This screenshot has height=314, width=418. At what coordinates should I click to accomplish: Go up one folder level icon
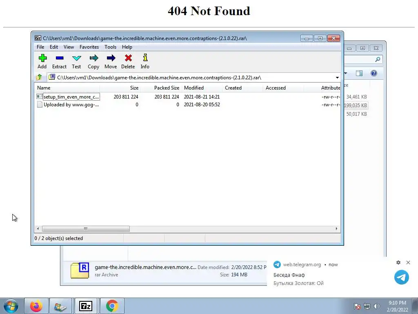tap(39, 77)
